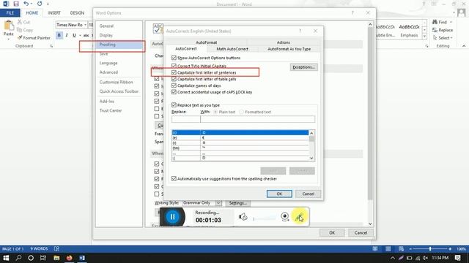
Task: Open the font name dropdown
Action: coord(85,25)
